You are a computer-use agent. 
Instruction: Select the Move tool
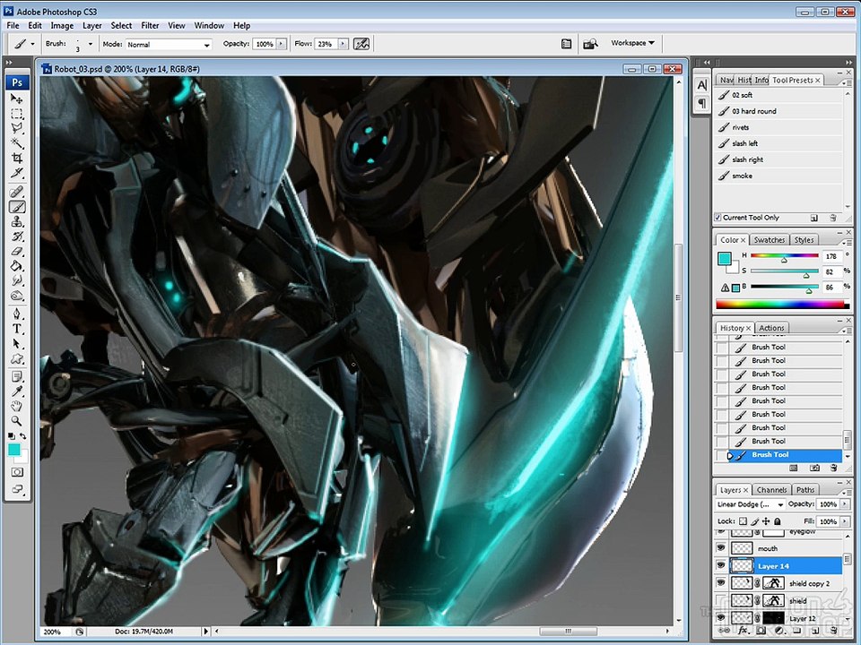click(x=17, y=99)
